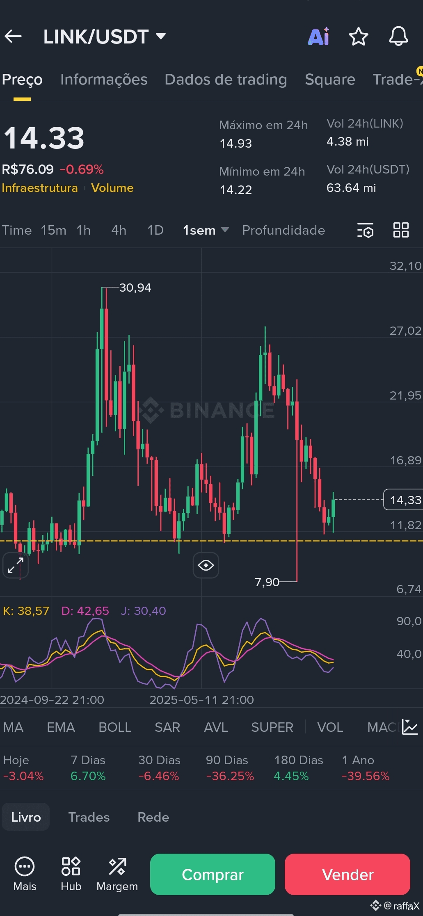Switch to Informações tab
Viewport: 423px width, 916px height.
point(104,80)
